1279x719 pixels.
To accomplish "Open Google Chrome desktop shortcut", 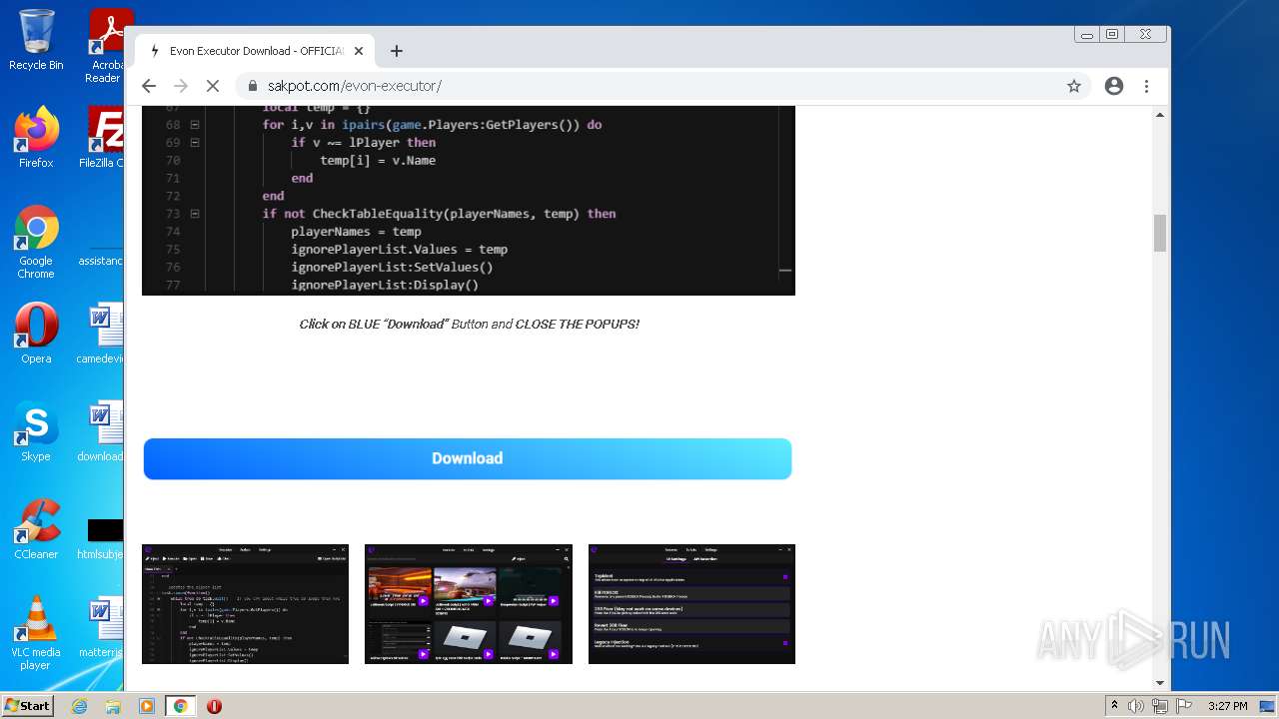I will pos(36,242).
